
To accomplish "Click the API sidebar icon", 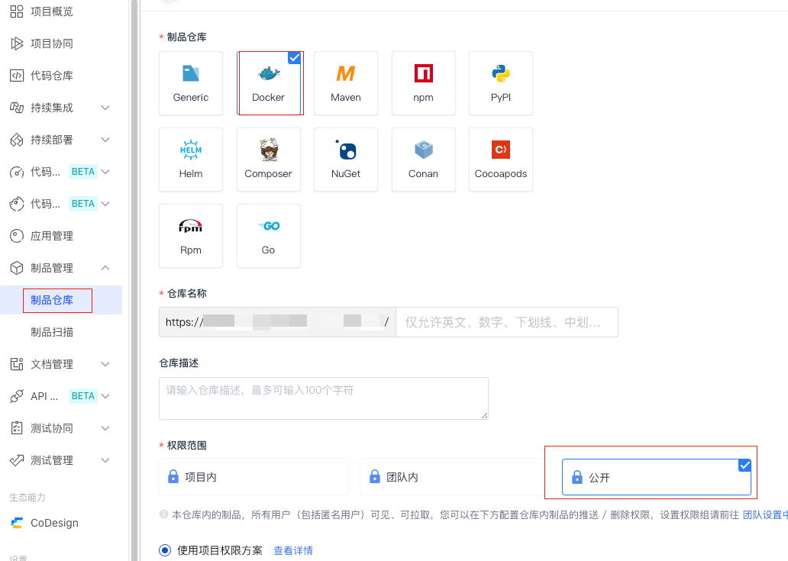I will pos(17,396).
